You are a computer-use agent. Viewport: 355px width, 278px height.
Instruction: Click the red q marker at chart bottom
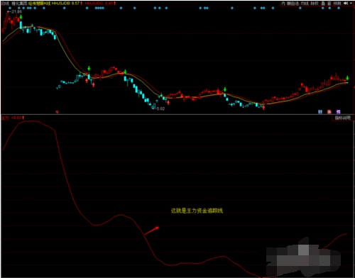(57, 111)
